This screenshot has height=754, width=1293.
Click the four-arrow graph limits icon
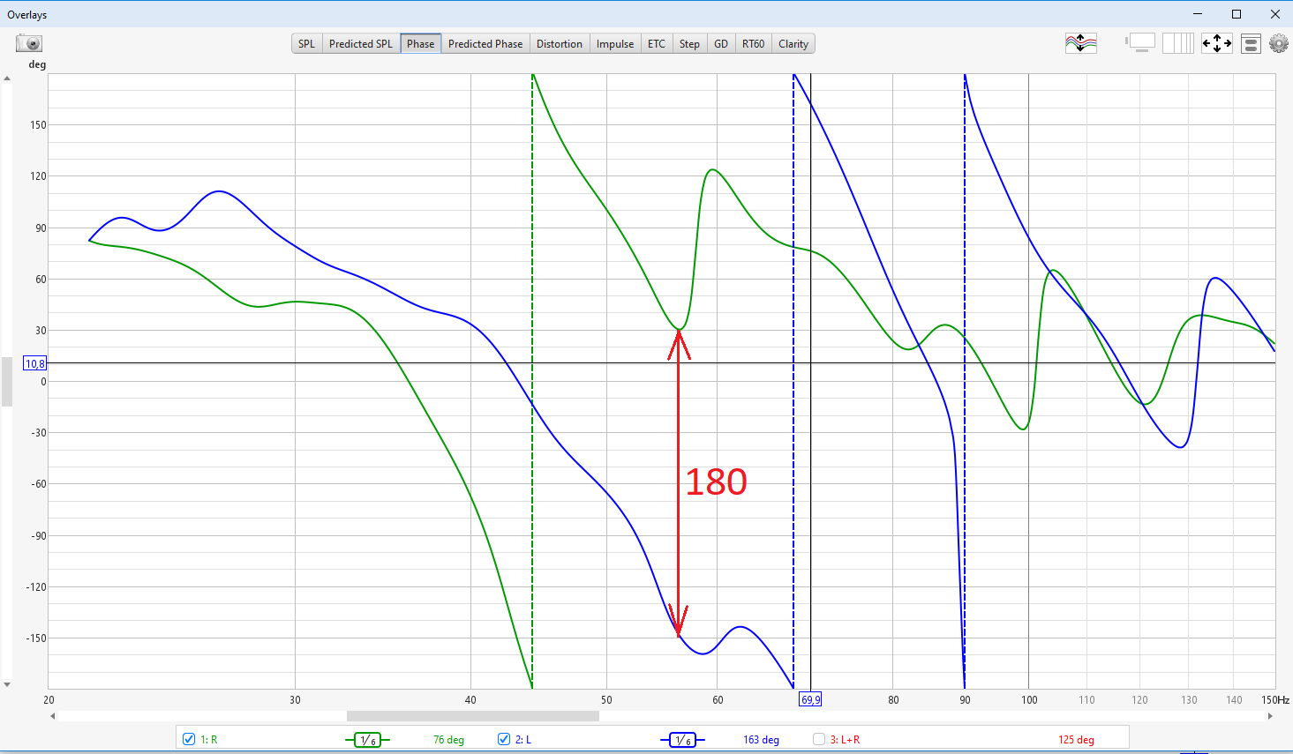coord(1216,43)
